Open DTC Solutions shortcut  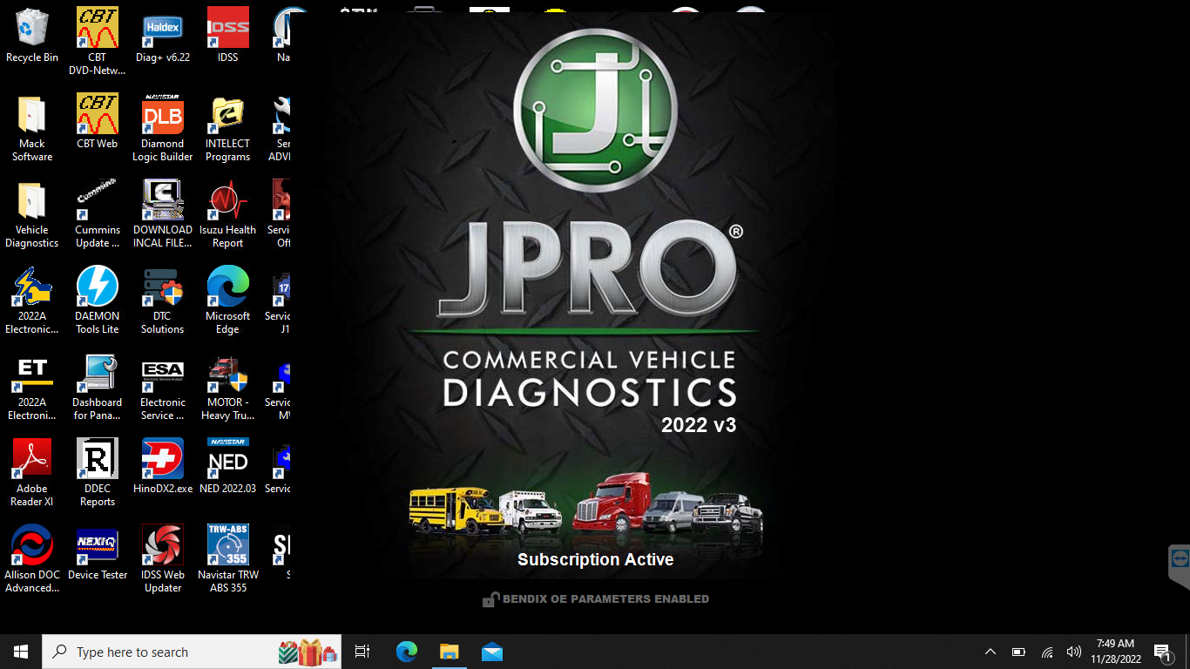[x=162, y=288]
